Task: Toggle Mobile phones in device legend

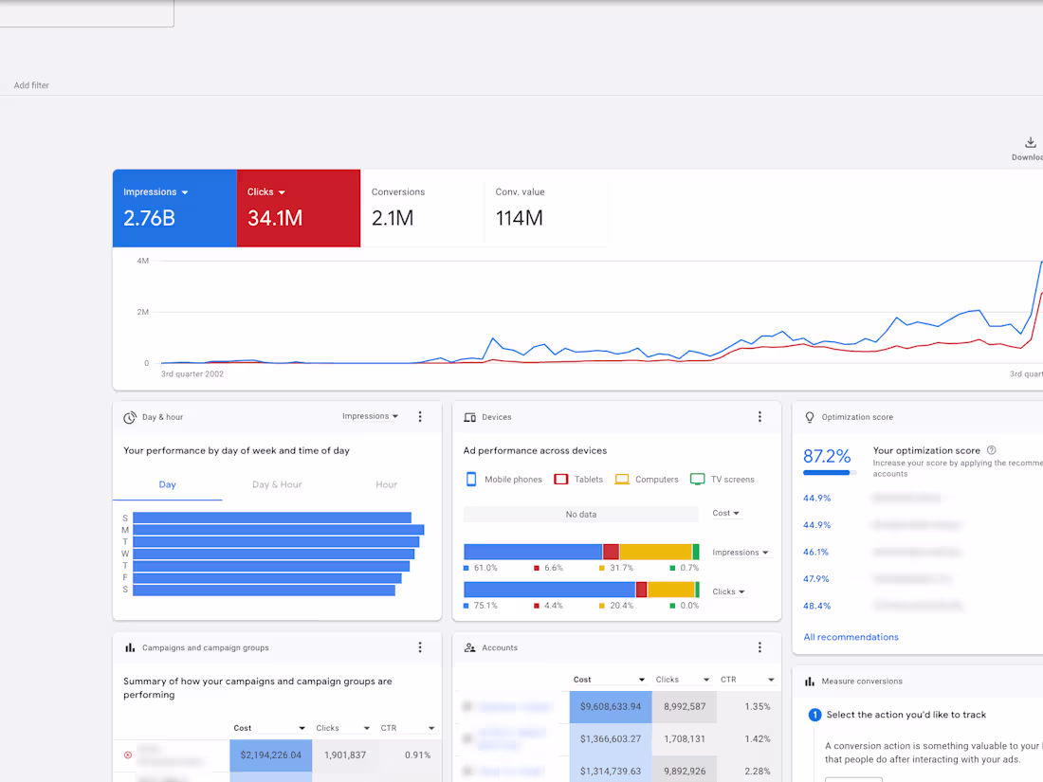Action: [503, 479]
